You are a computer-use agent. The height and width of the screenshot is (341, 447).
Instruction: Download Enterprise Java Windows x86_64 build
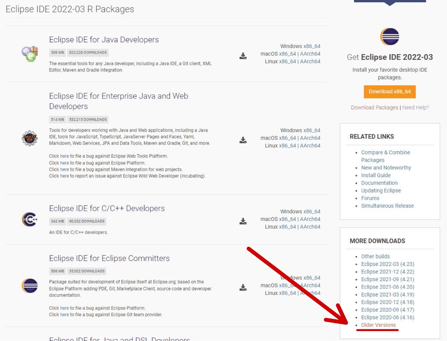pyautogui.click(x=312, y=130)
